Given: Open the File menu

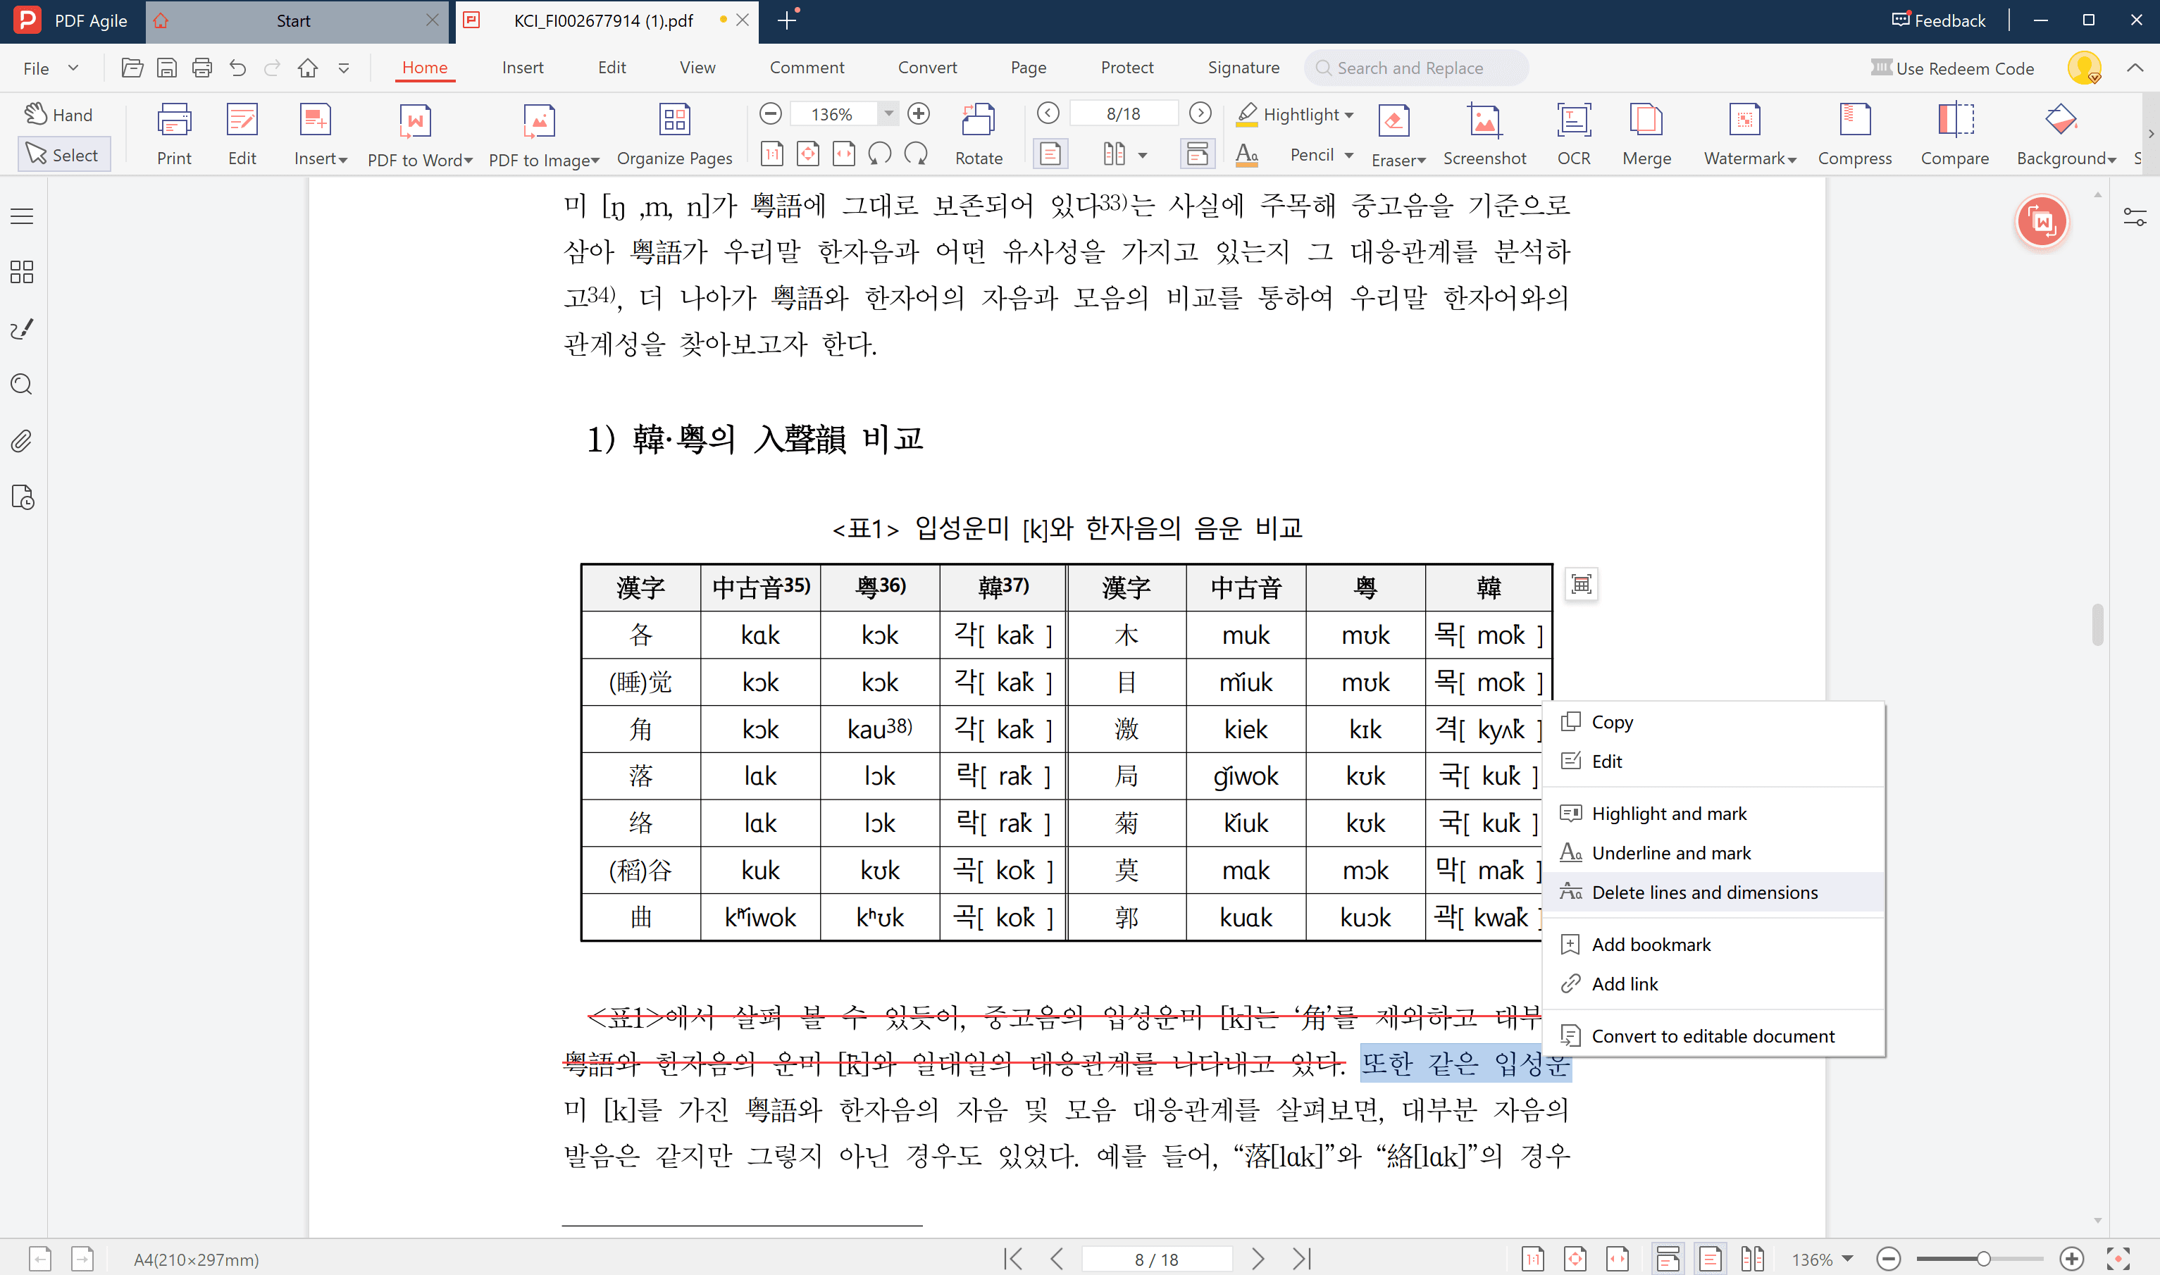Looking at the screenshot, I should 50,68.
